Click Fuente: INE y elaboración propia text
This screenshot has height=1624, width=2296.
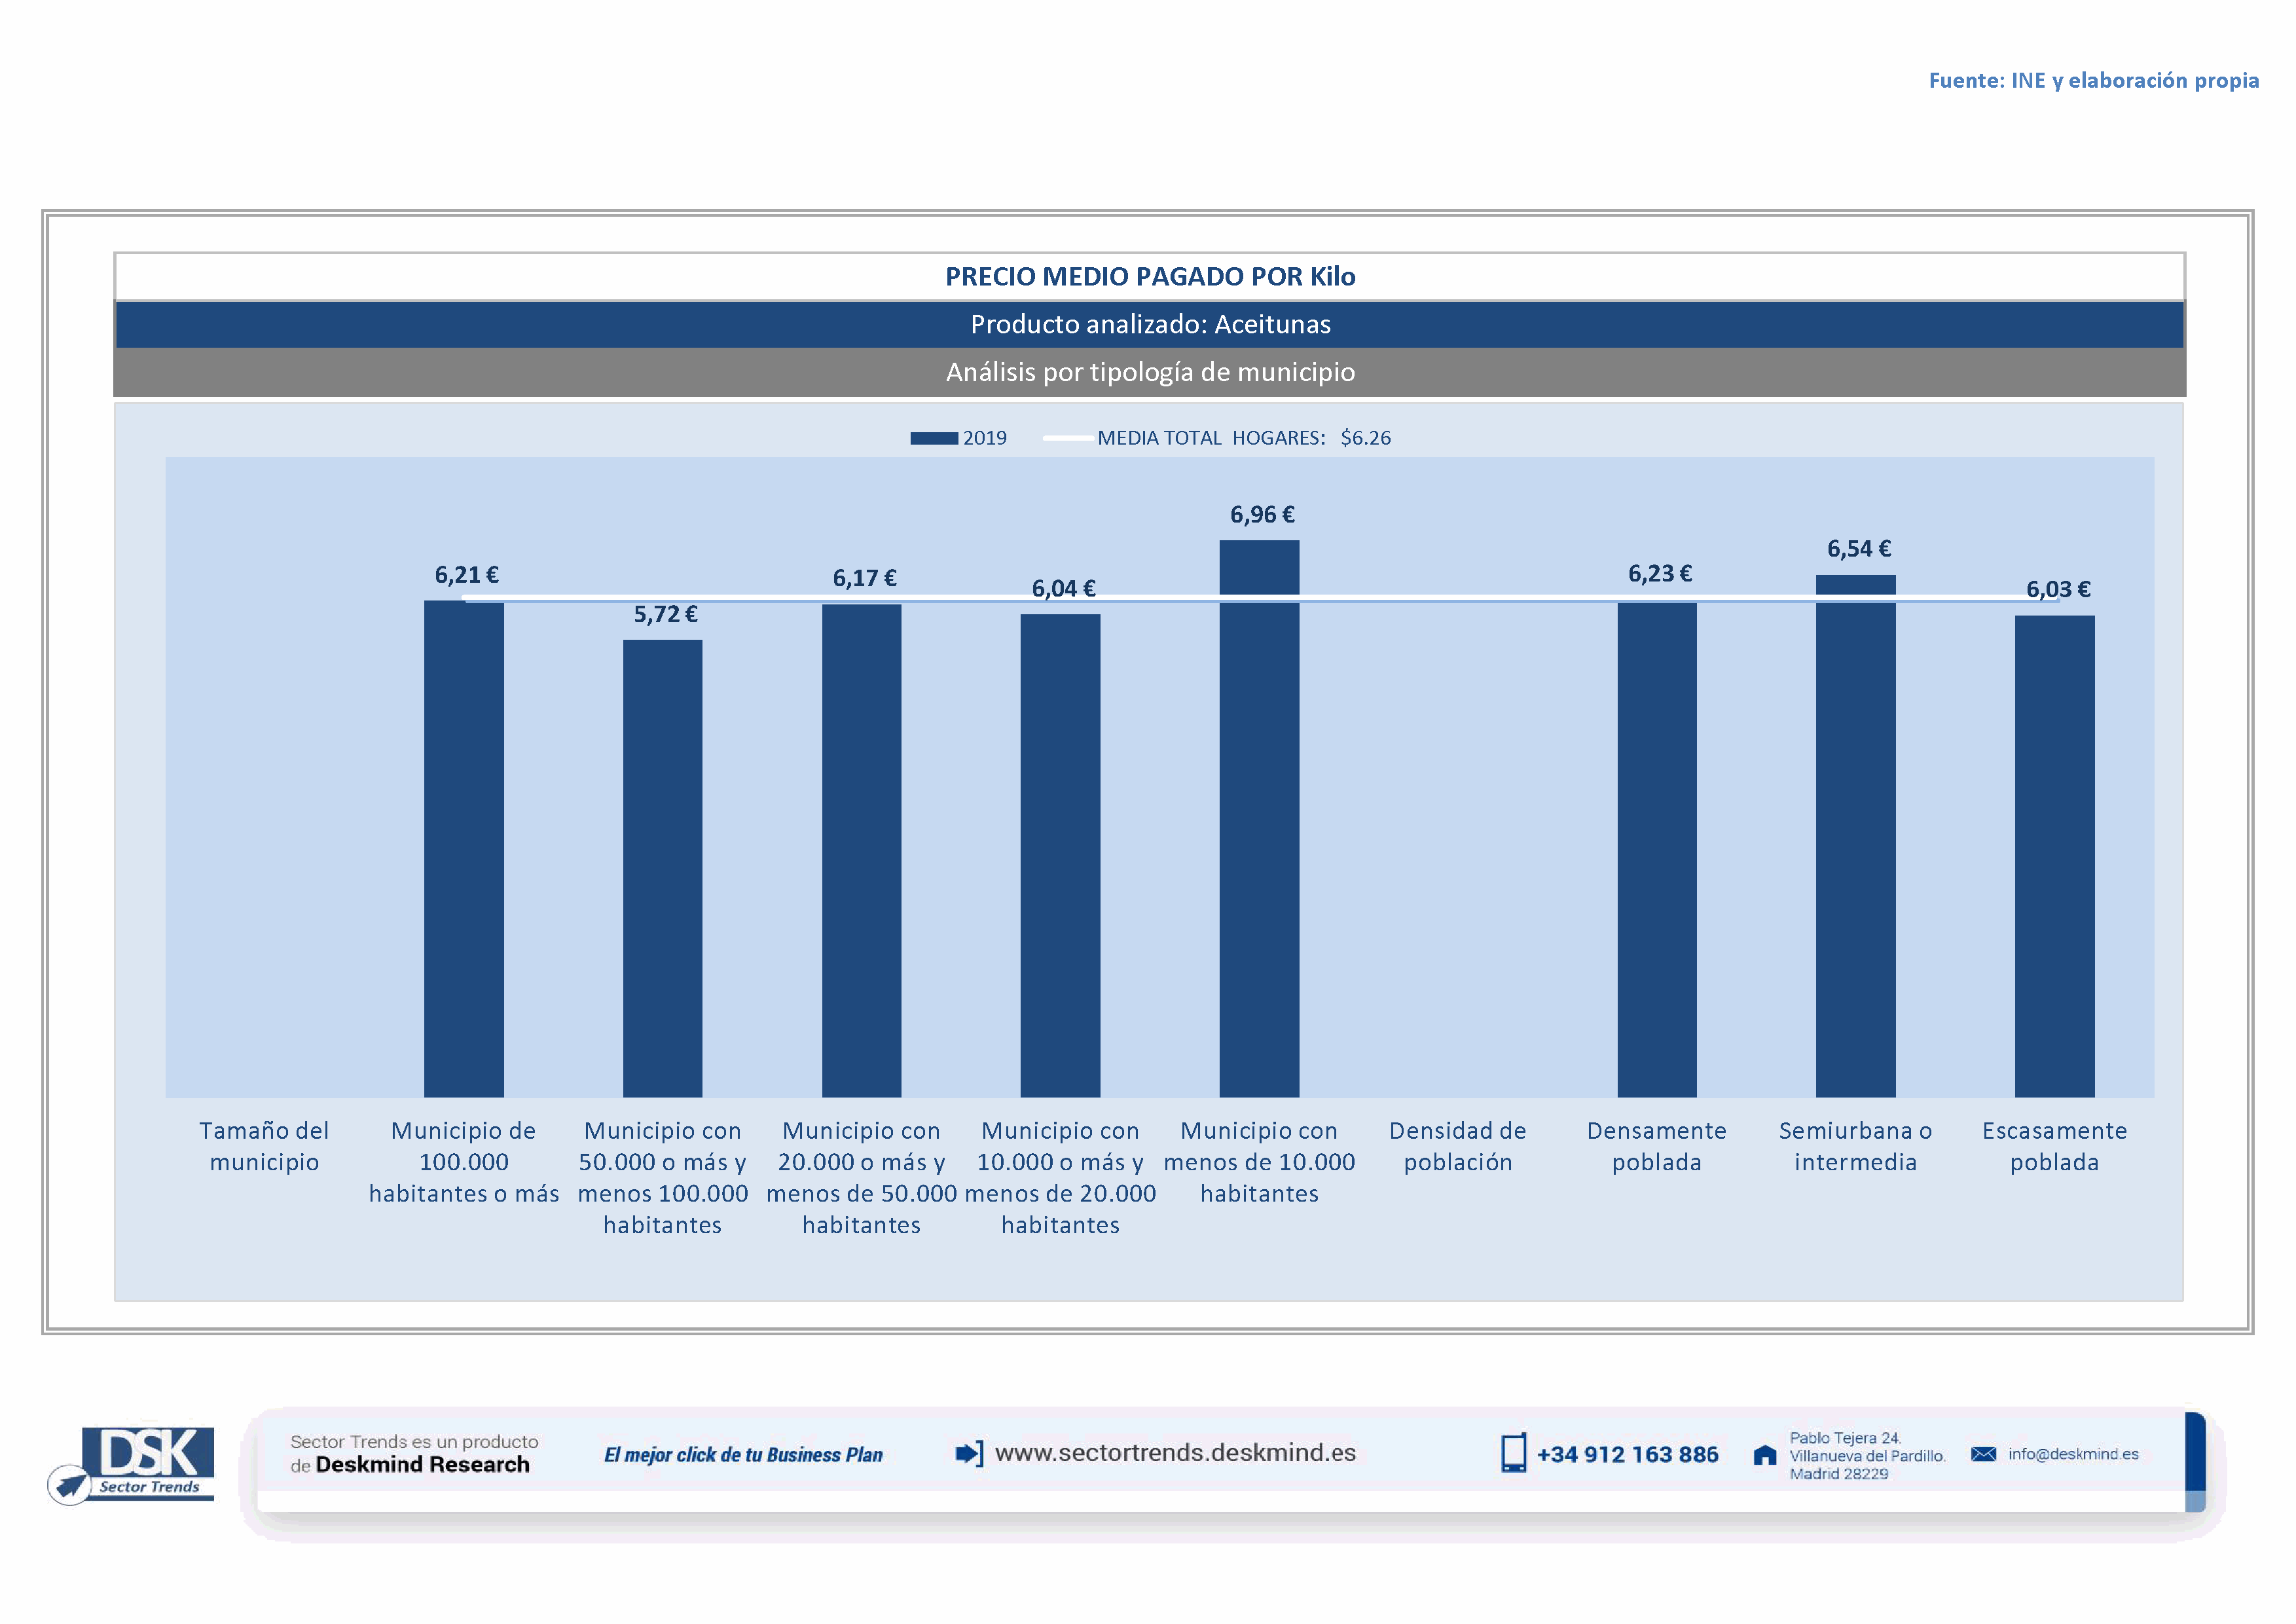(x=2093, y=80)
